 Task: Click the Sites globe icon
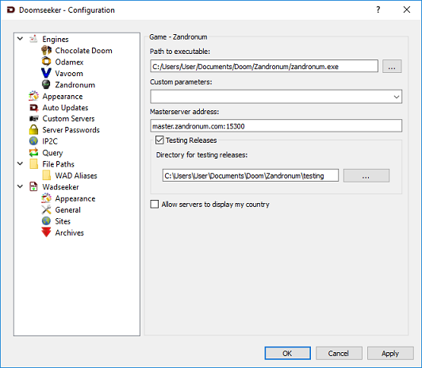[46, 221]
